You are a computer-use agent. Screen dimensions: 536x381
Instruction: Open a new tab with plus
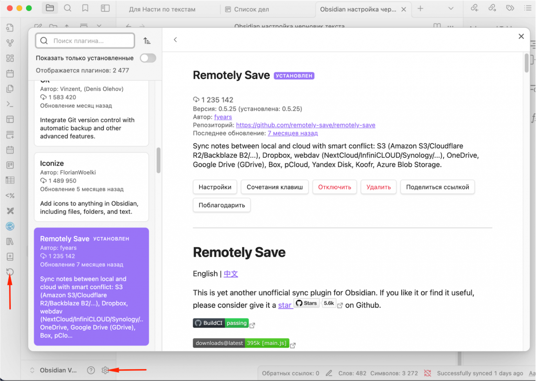(420, 9)
